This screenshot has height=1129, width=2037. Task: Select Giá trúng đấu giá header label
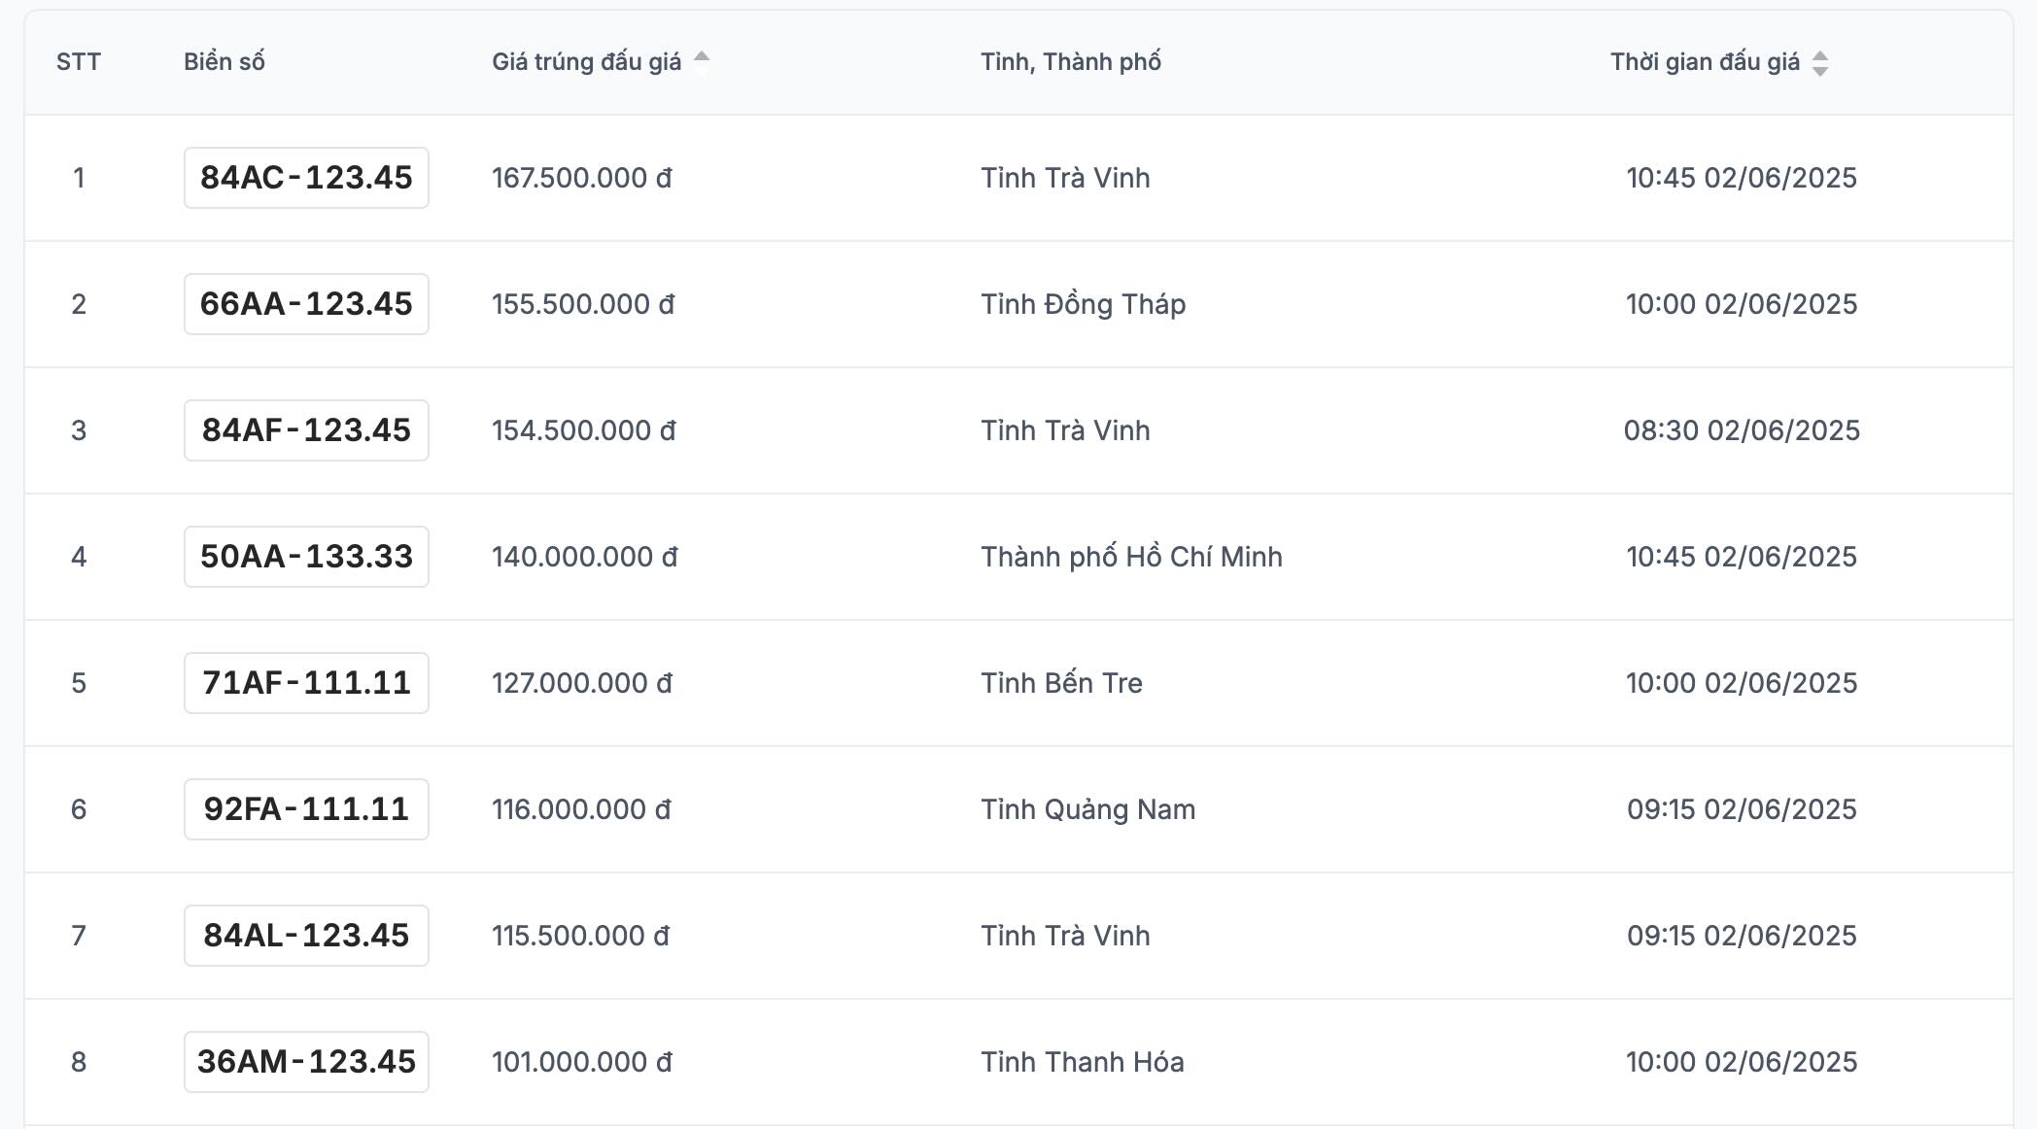587,62
